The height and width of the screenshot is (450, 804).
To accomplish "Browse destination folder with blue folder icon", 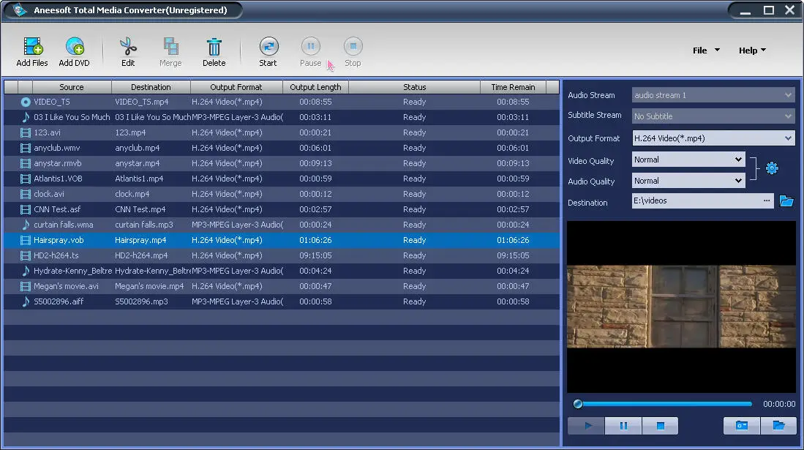I will point(786,200).
